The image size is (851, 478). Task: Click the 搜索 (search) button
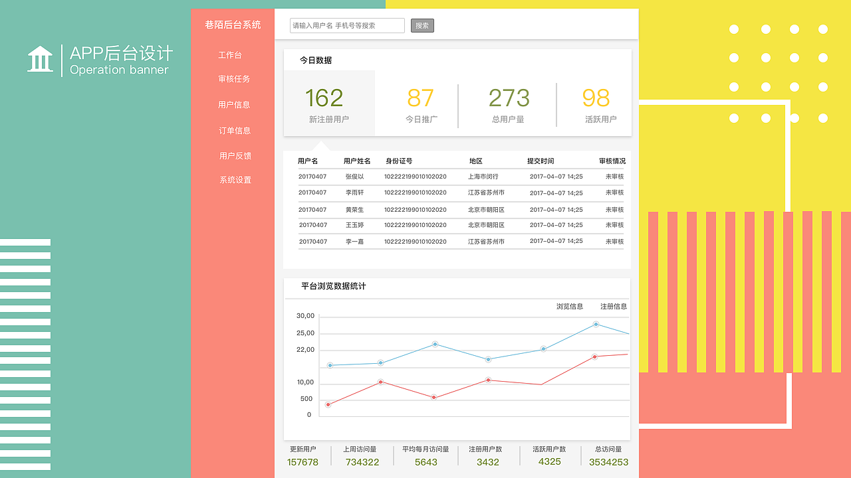point(422,25)
